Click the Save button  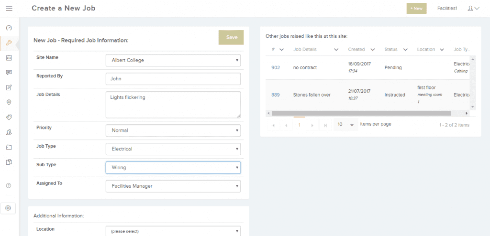tap(231, 37)
